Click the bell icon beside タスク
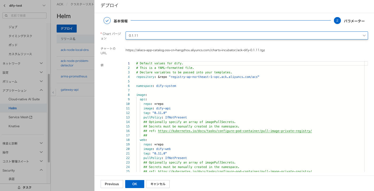 tap(19, 188)
